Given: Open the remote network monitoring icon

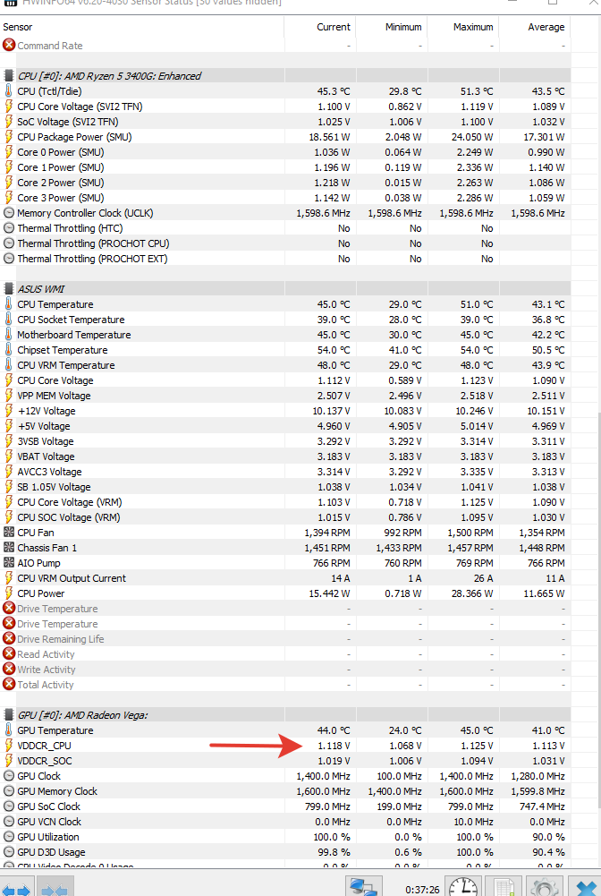Looking at the screenshot, I should [364, 887].
